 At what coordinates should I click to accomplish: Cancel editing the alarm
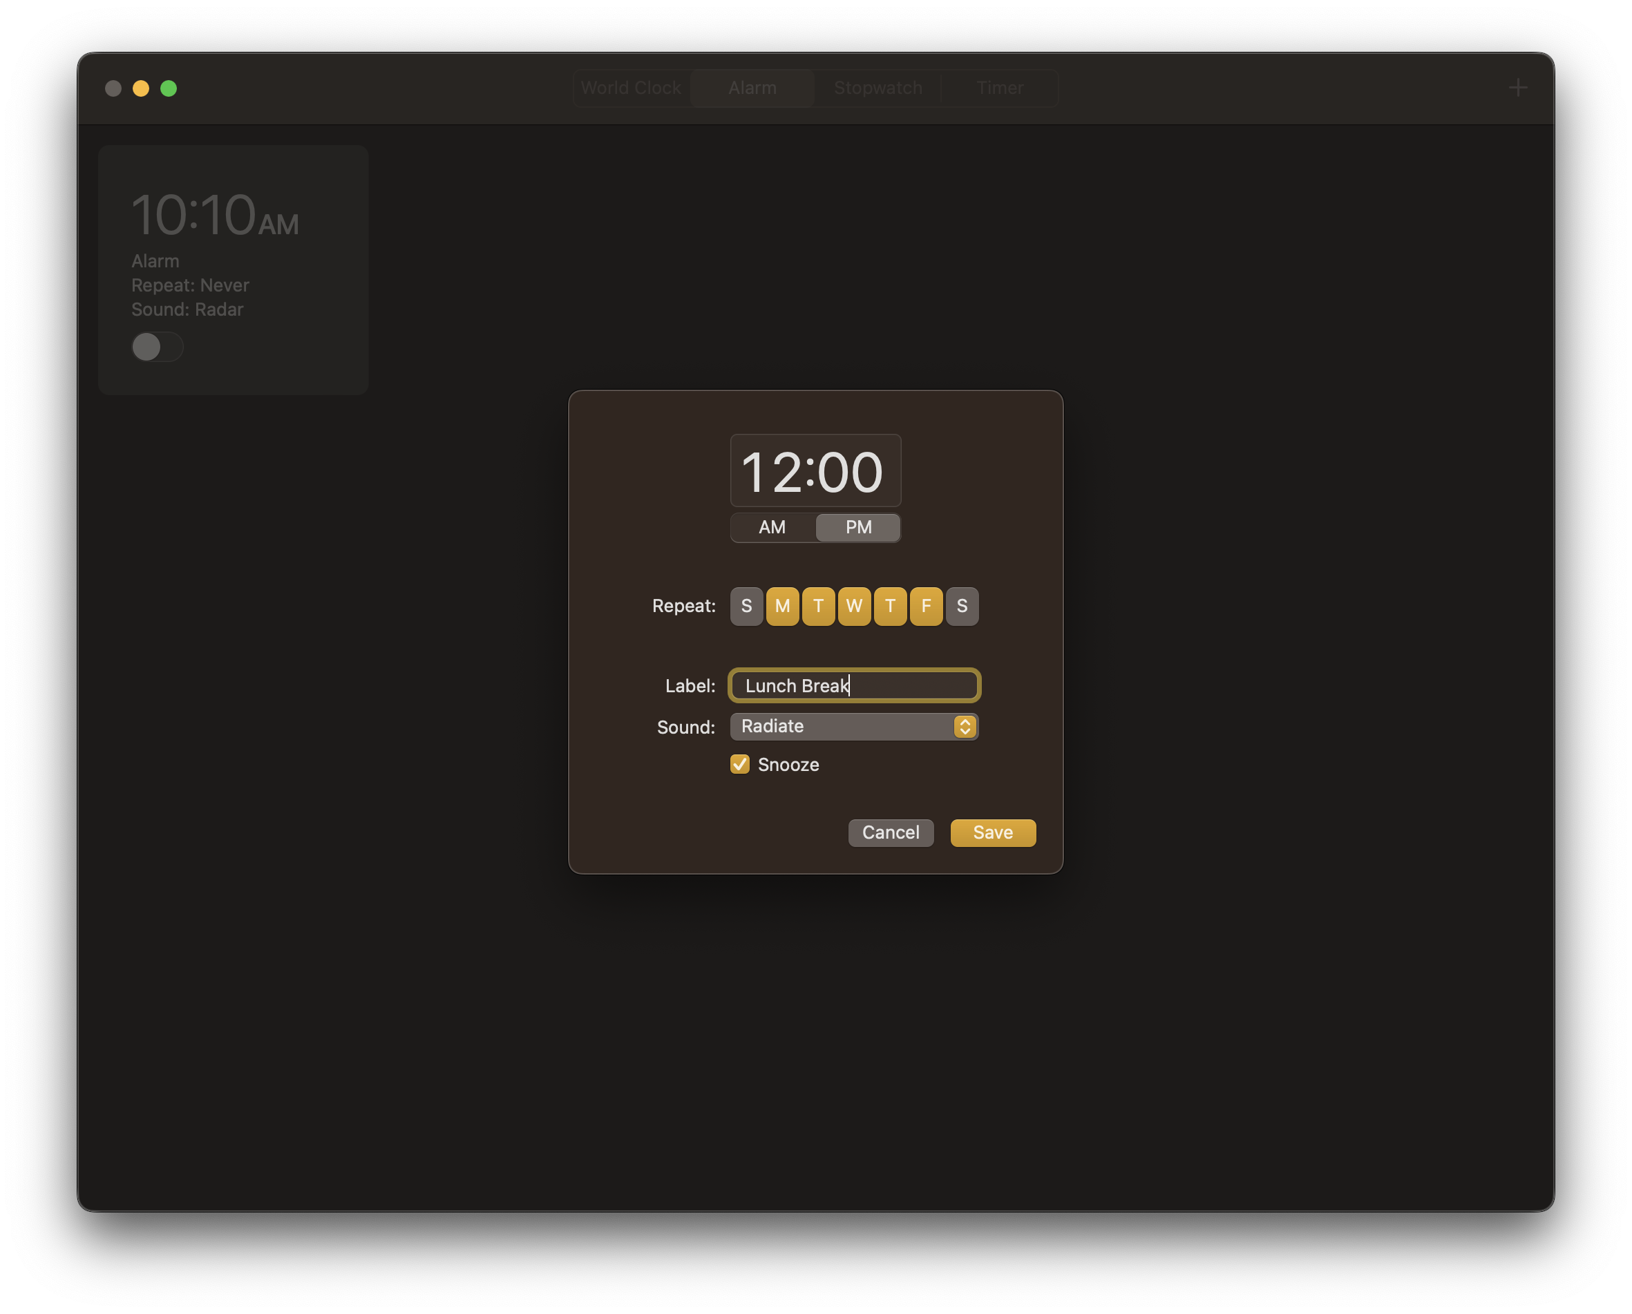[890, 832]
